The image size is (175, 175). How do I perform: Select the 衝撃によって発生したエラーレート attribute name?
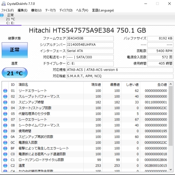(x=44, y=148)
